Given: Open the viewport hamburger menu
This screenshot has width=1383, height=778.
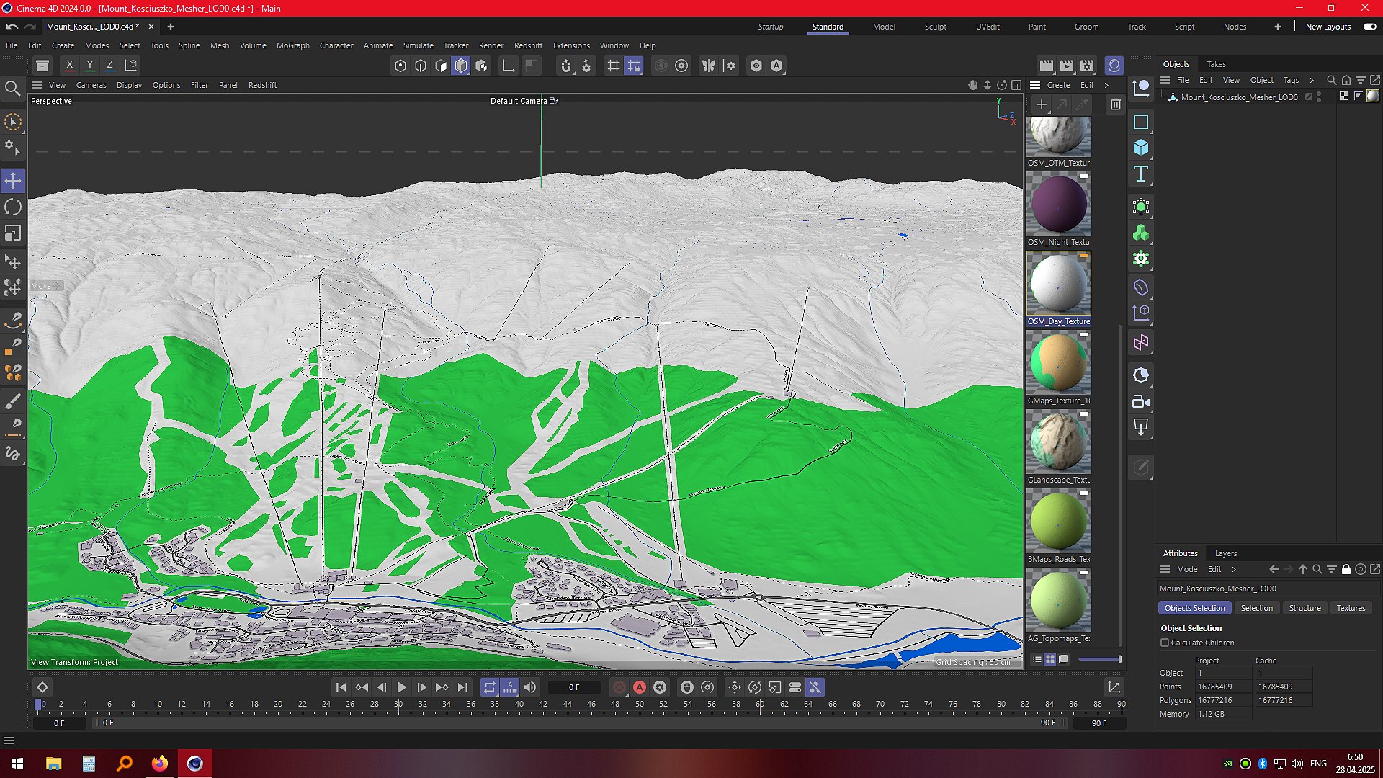Looking at the screenshot, I should coord(37,85).
